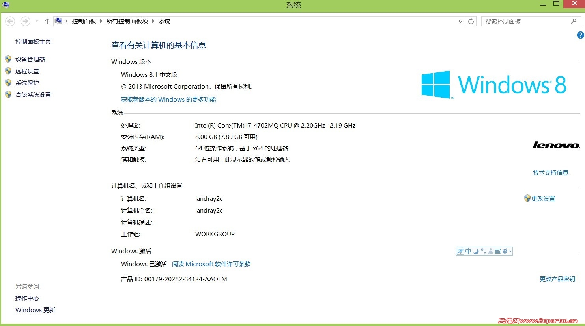Select 所有控制面板项 breadcrumb
The height and width of the screenshot is (326, 585).
127,21
